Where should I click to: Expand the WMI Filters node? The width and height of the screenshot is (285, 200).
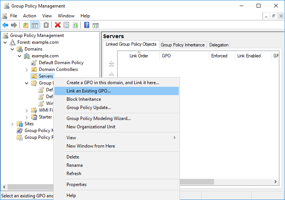pyautogui.click(x=27, y=110)
